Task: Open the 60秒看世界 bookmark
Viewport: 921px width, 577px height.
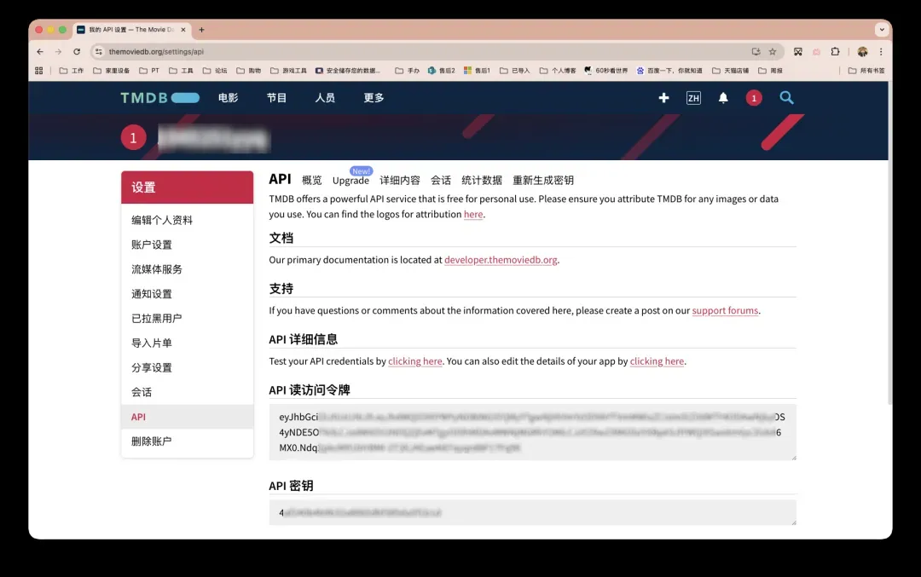Action: tap(605, 71)
